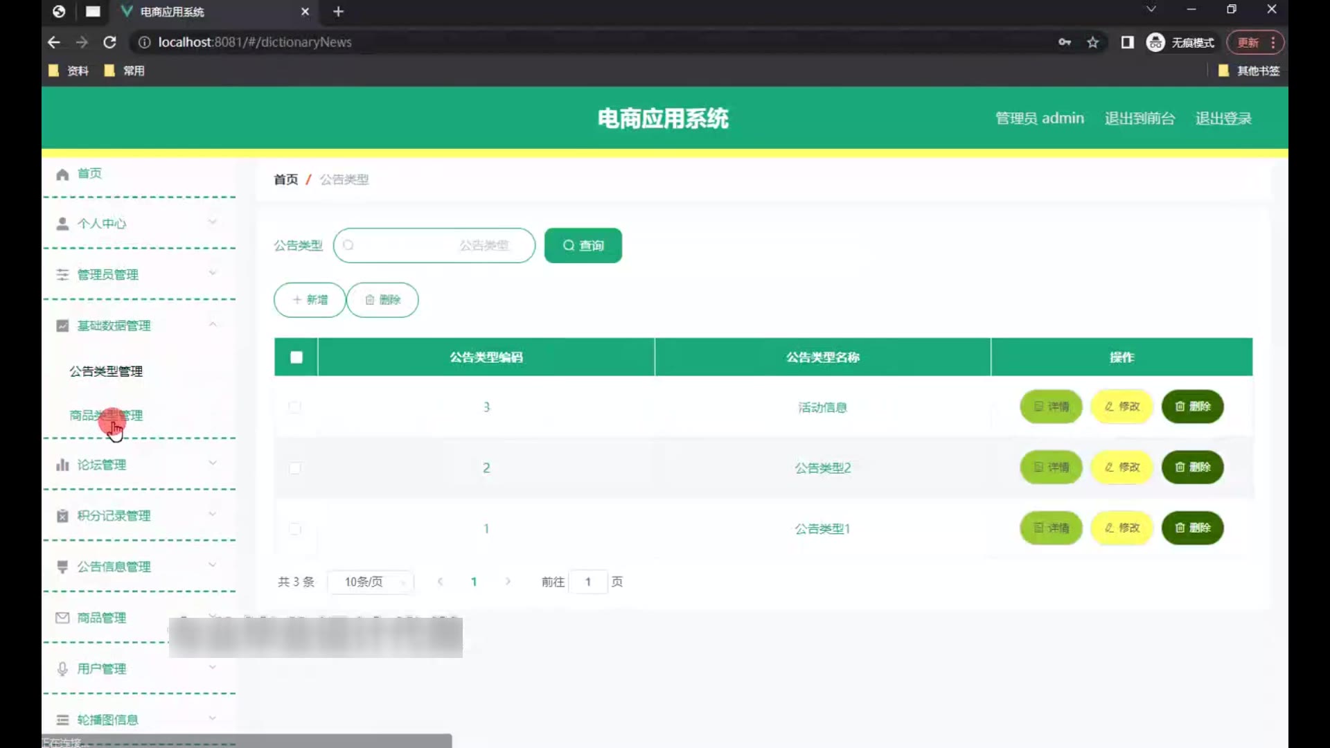Click the home icon in sidebar
Image resolution: width=1330 pixels, height=748 pixels.
pyautogui.click(x=62, y=174)
